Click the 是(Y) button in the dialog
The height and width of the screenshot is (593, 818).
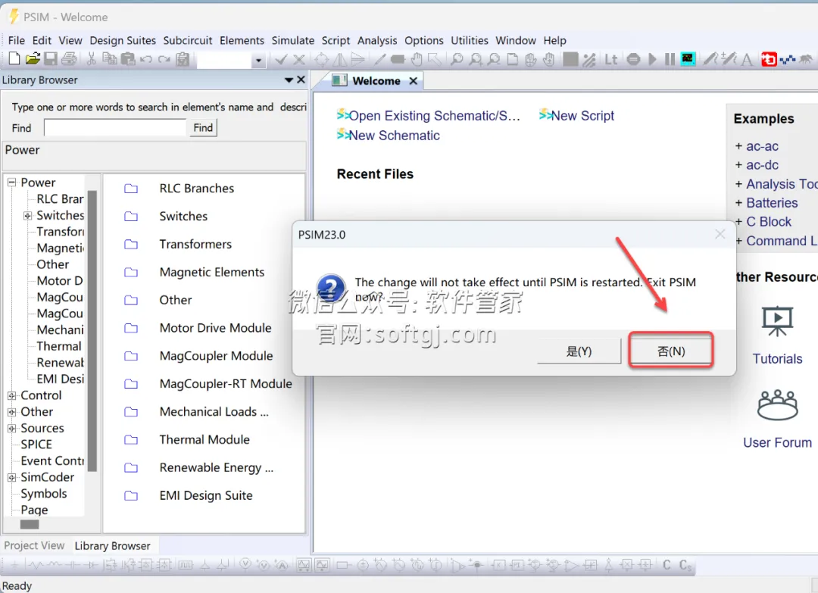pyautogui.click(x=579, y=351)
